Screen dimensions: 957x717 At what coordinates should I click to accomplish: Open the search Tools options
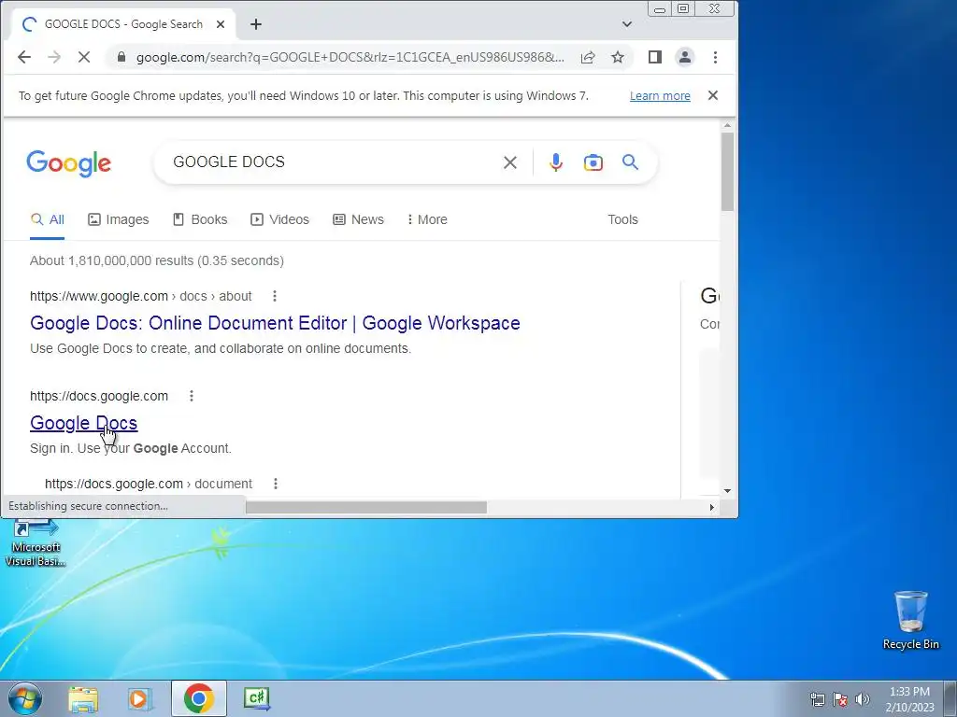pyautogui.click(x=622, y=219)
